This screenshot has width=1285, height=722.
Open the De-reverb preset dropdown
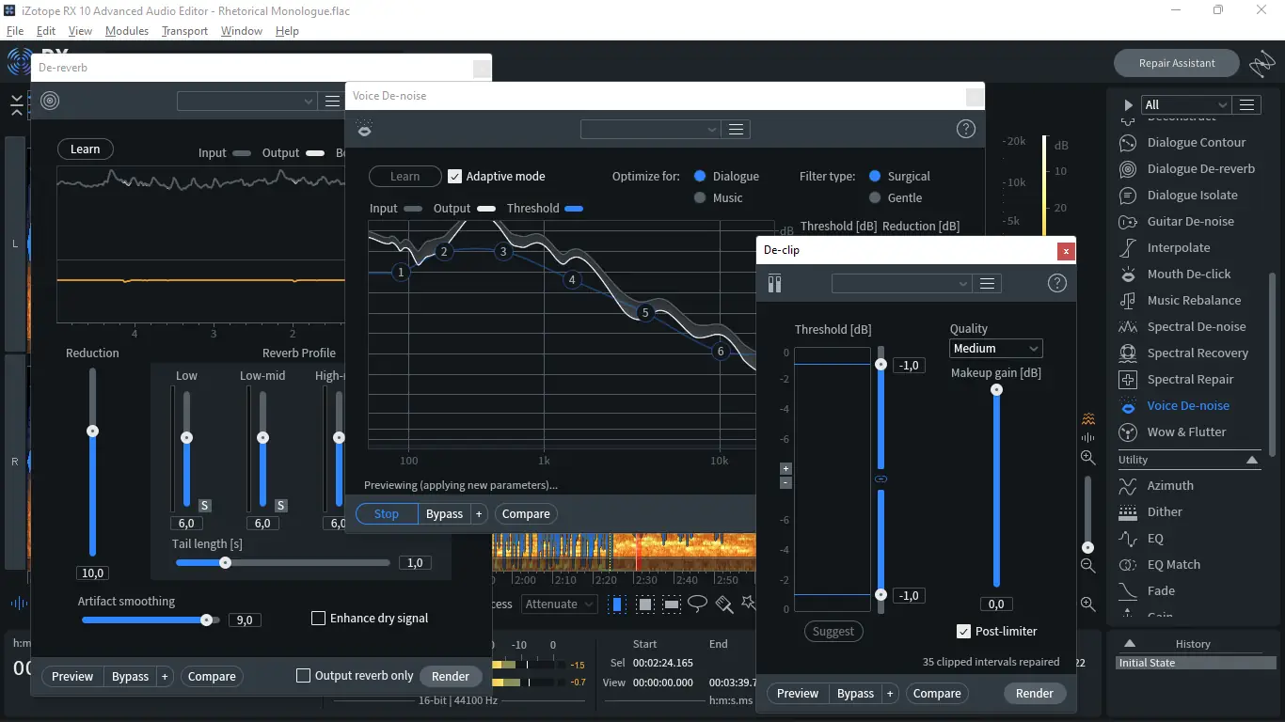(246, 102)
